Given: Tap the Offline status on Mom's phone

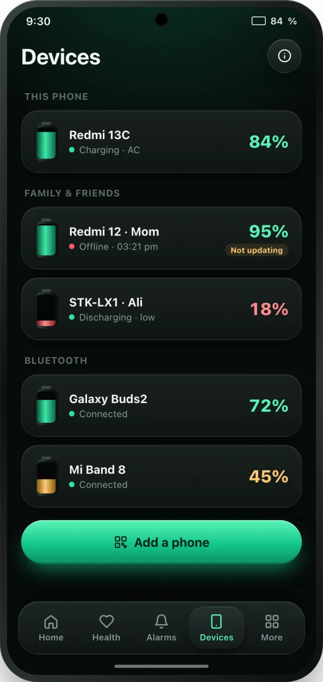Looking at the screenshot, I should pos(94,247).
